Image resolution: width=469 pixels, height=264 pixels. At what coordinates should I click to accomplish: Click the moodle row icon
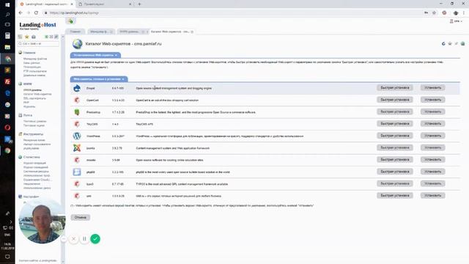click(77, 160)
